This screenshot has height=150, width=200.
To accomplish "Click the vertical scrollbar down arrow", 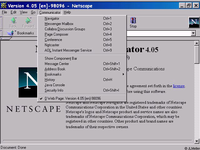I will pyautogui.click(x=197, y=141).
